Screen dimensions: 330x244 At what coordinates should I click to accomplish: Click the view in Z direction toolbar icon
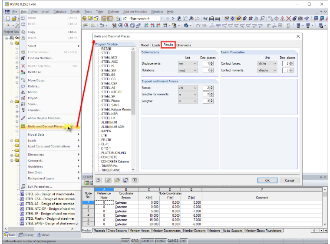tap(158, 26)
